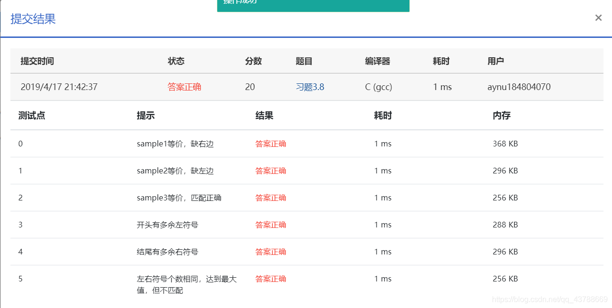
Task: Click the 368 KB memory value
Action: point(504,143)
